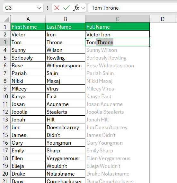Select cell containing Elieja

coord(28,166)
